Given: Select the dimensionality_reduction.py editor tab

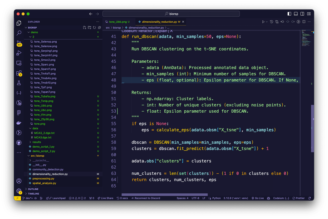Looking at the screenshot, I should [x=159, y=22].
